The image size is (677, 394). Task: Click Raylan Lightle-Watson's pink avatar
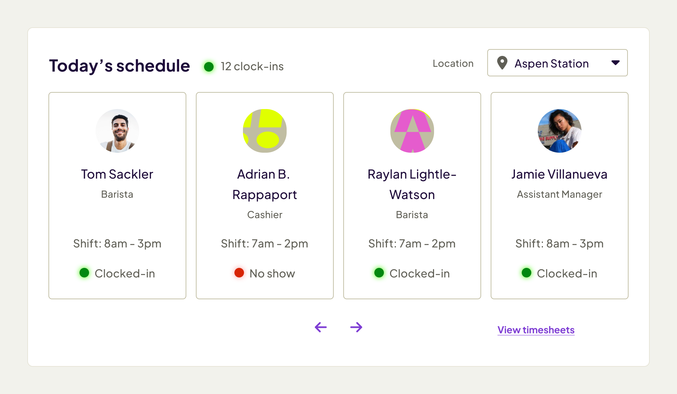click(412, 131)
